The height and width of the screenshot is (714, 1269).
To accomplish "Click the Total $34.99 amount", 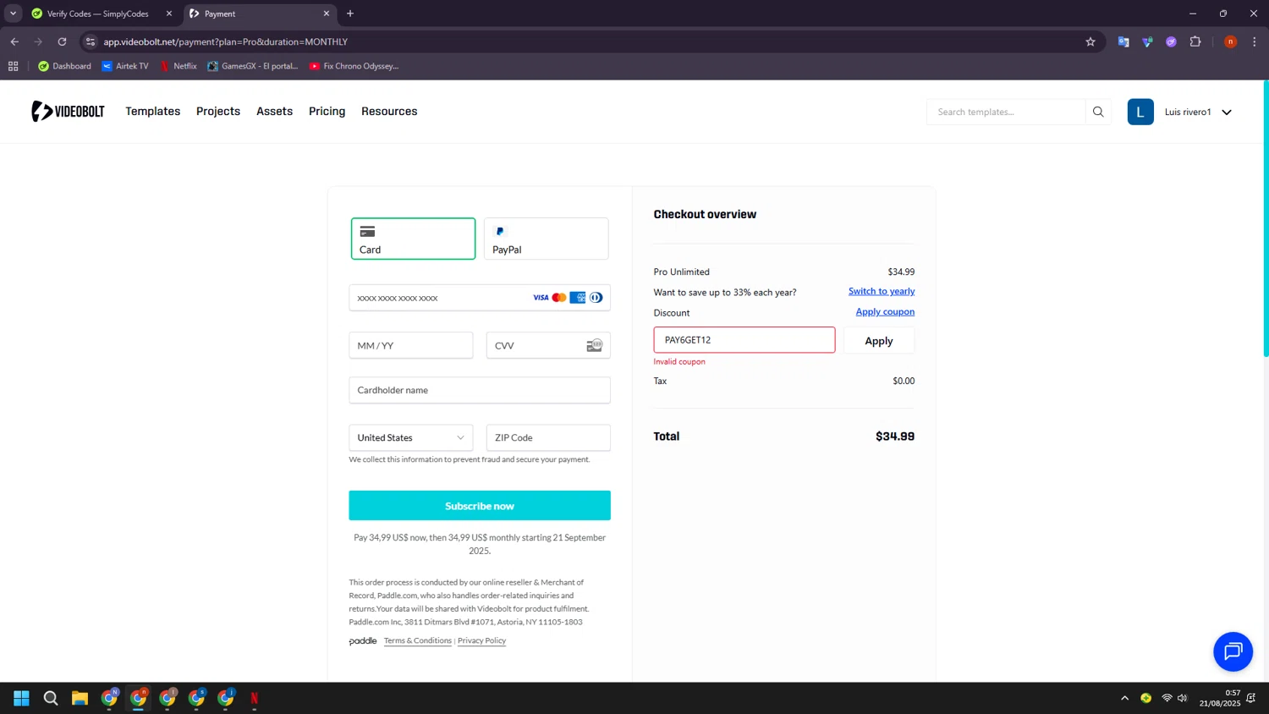I will (x=895, y=437).
